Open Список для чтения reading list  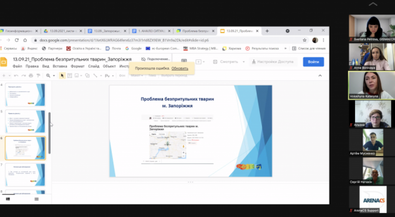pyautogui.click(x=308, y=49)
